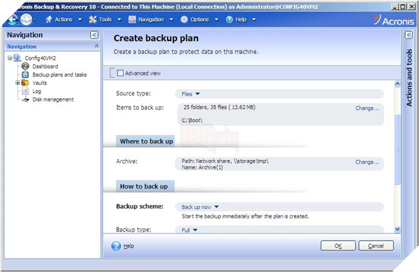Open Dashboard in navigation tree
The height and width of the screenshot is (272, 419).
coord(45,66)
